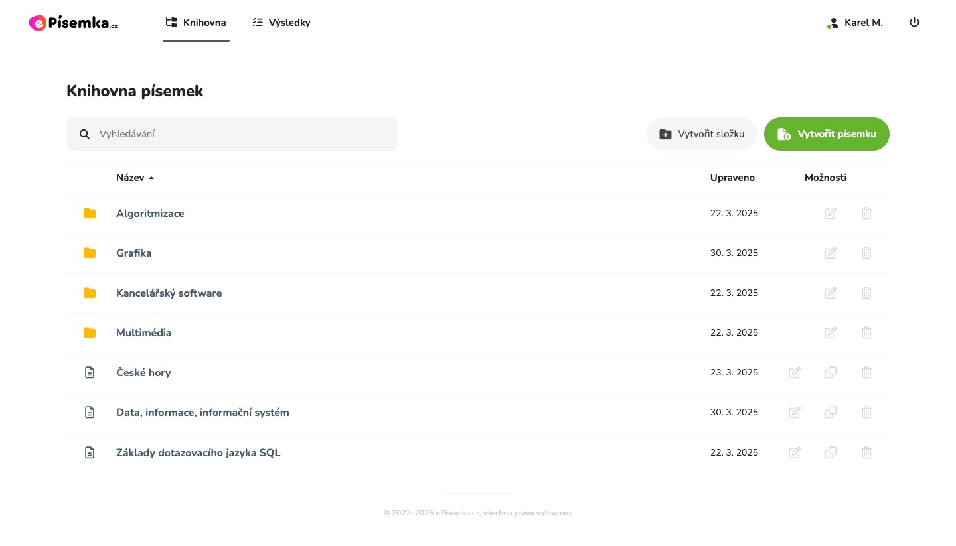Click the edit icon for Algoritmizace folder
Image resolution: width=956 pixels, height=546 pixels.
pos(830,213)
